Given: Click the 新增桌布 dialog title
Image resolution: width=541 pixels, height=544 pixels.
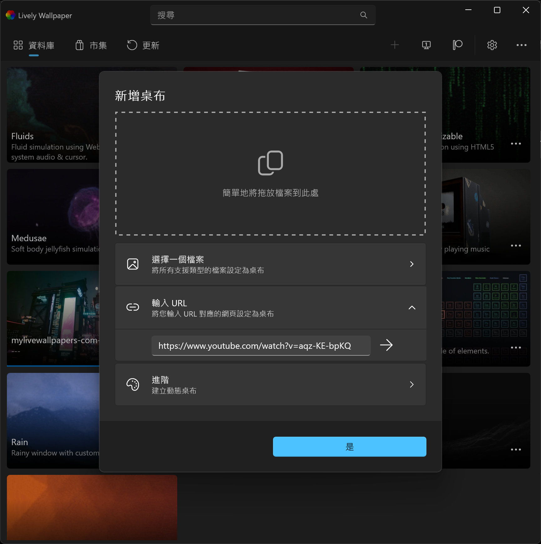Looking at the screenshot, I should [x=140, y=96].
